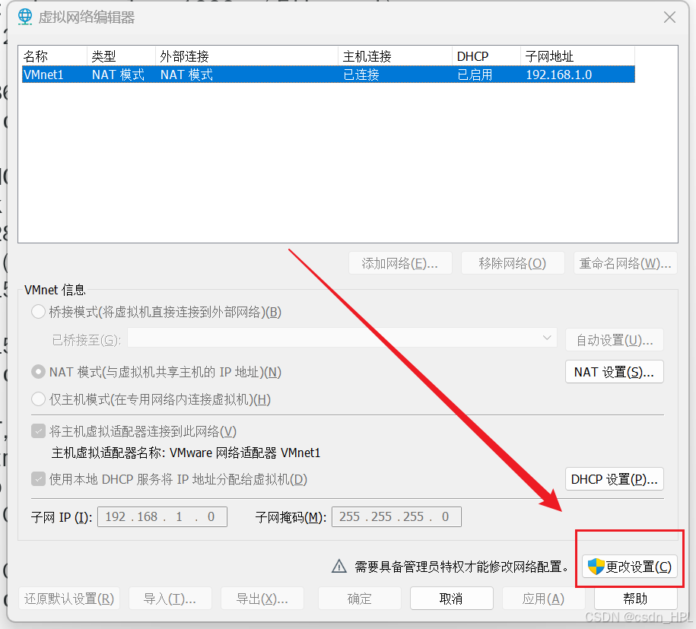Open NAT 设置(S)... dialog
This screenshot has height=629, width=696.
(x=615, y=371)
